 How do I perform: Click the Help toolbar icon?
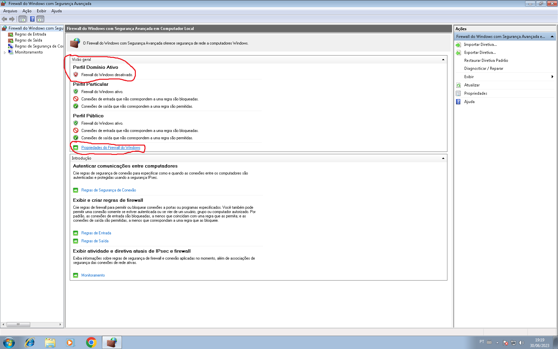tap(32, 19)
